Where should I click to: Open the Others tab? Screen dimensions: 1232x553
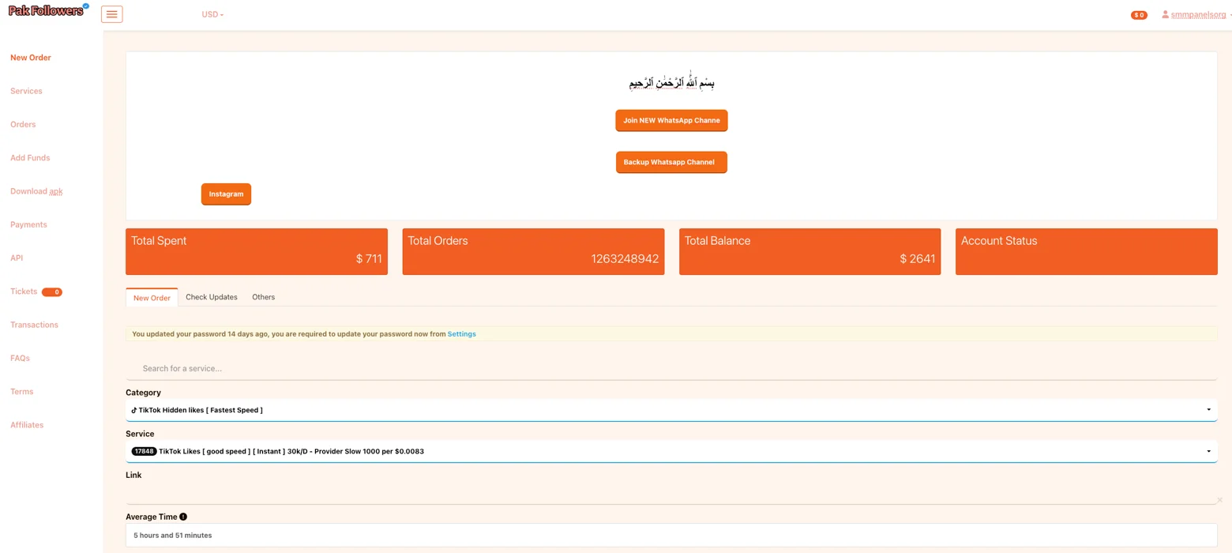tap(263, 296)
